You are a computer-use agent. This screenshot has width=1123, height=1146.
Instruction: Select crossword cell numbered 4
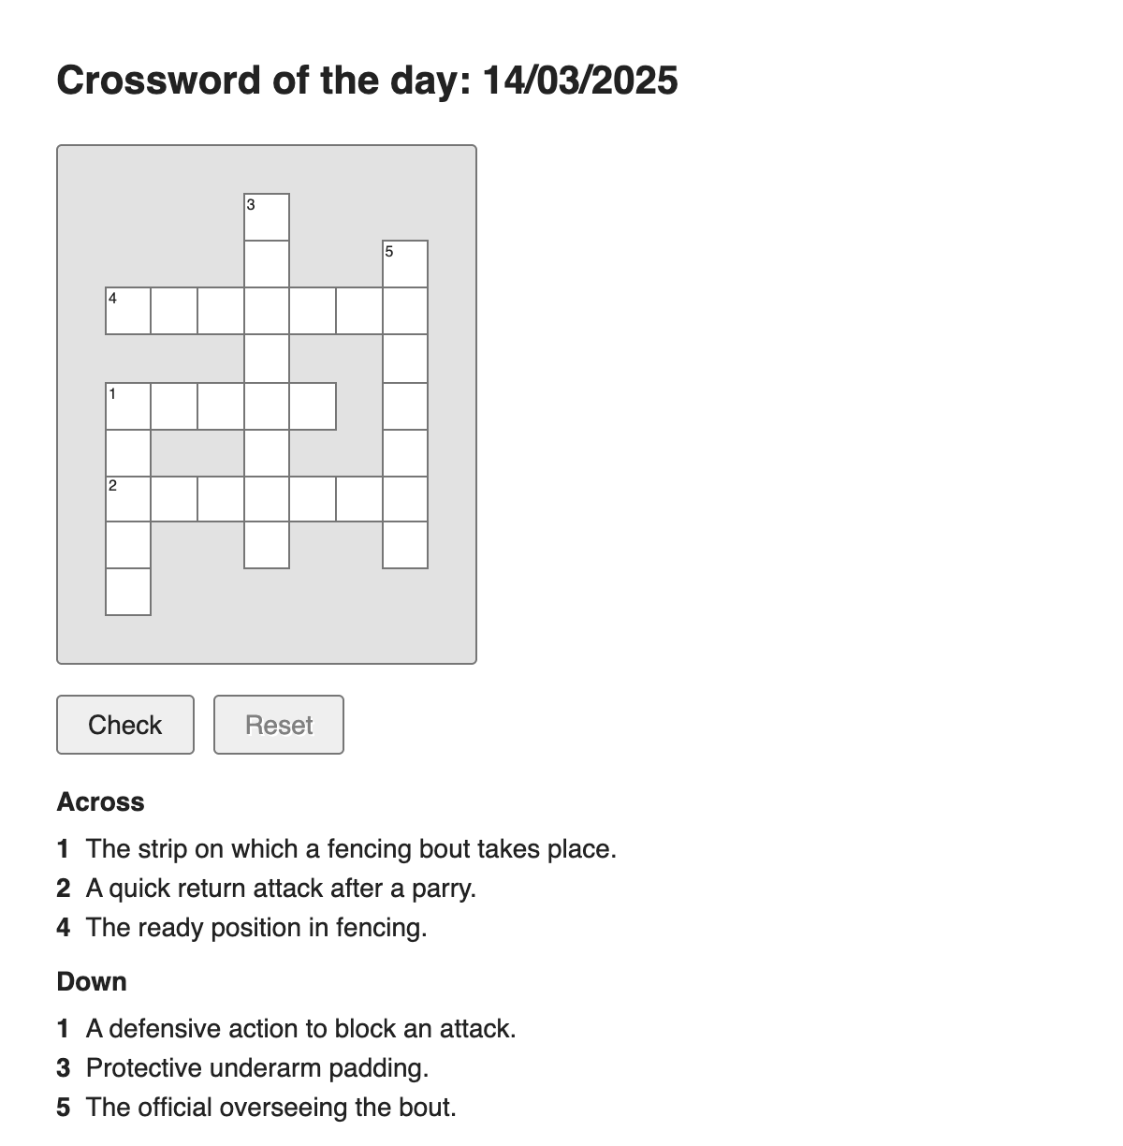(x=128, y=311)
